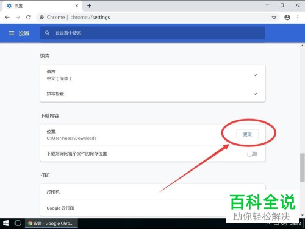
Task: Open the Google 云打印 row
Action: (x=152, y=208)
